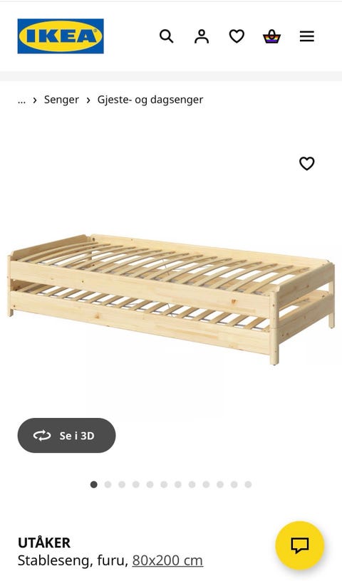Navigate to Senger breadcrumb

coord(61,100)
